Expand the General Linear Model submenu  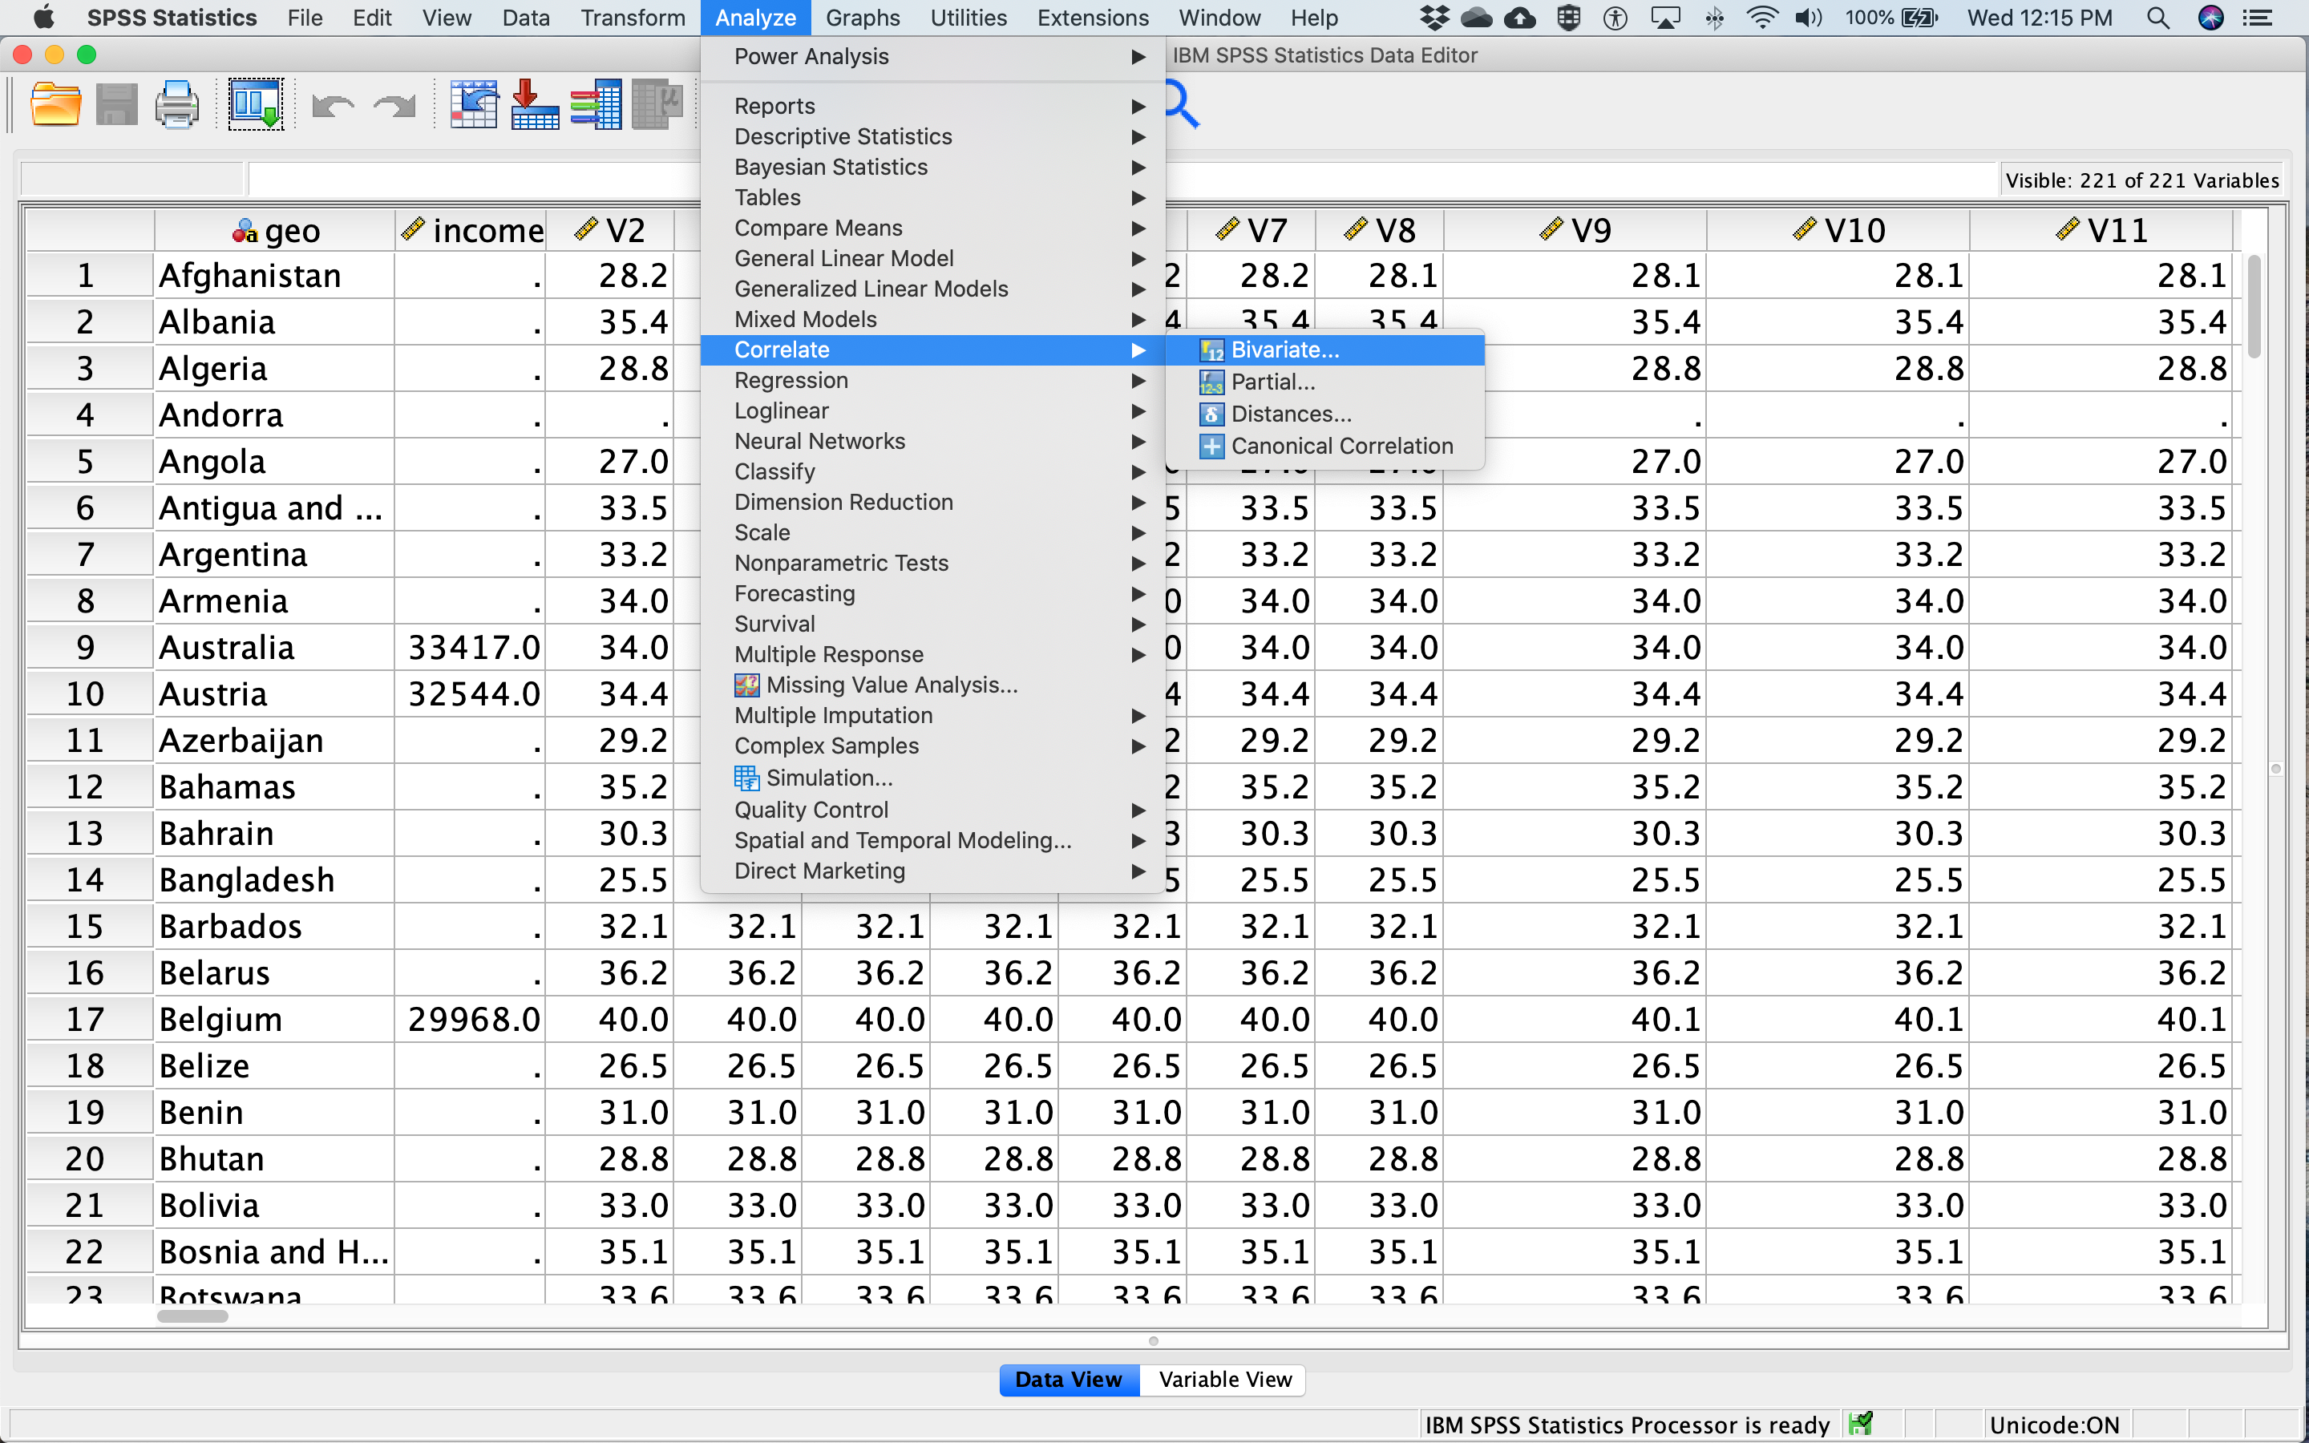(x=932, y=259)
